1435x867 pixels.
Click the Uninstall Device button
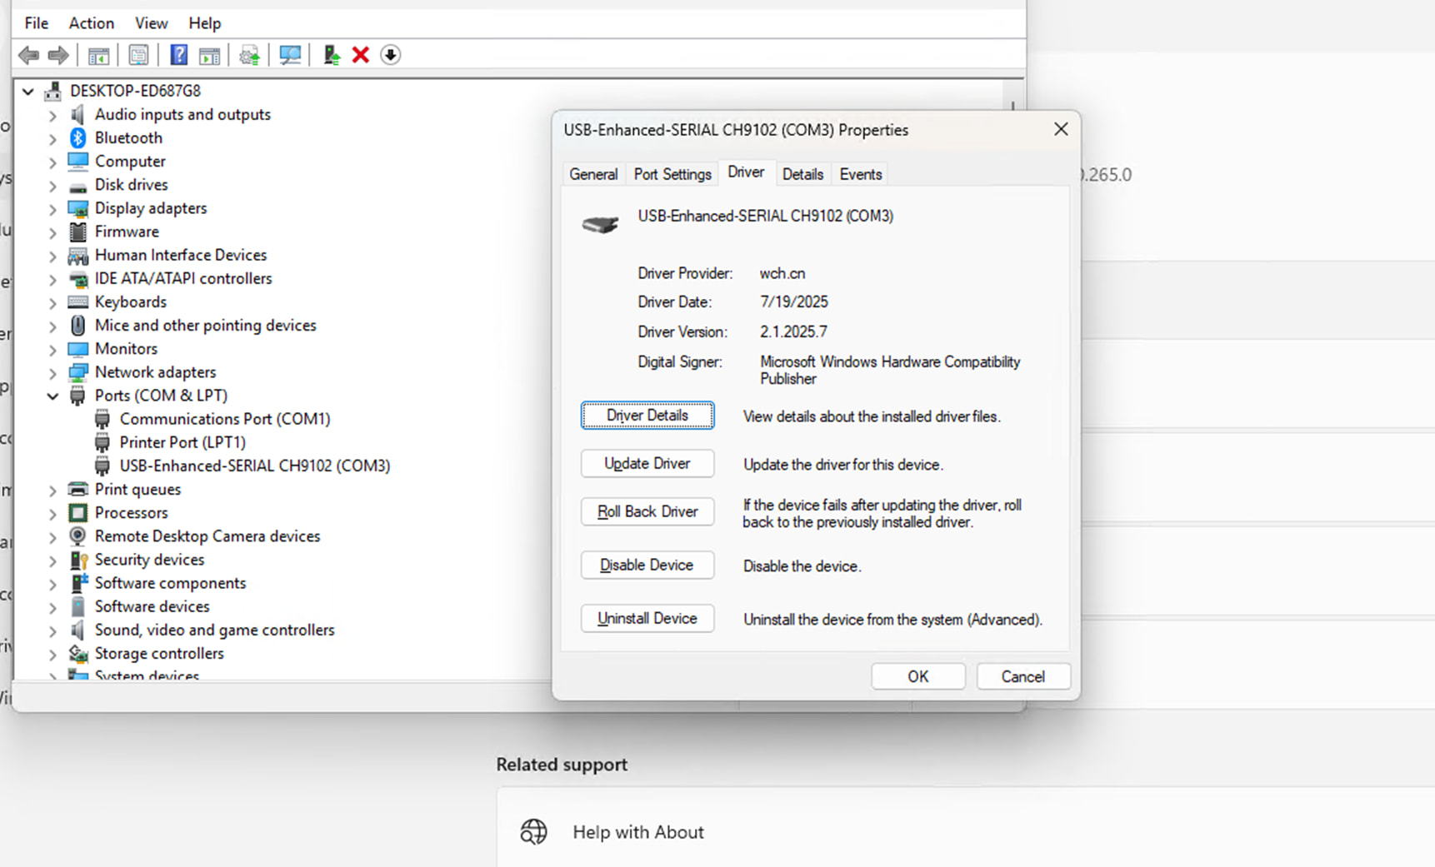coord(647,619)
